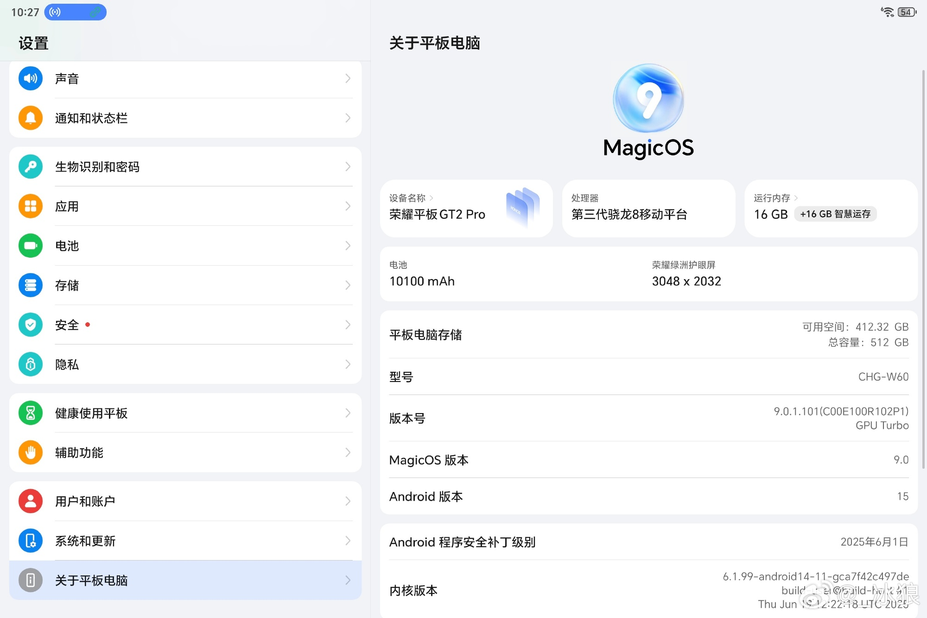927x618 pixels.
Task: Expand chevron on 通知和状态栏 row
Action: [x=348, y=118]
